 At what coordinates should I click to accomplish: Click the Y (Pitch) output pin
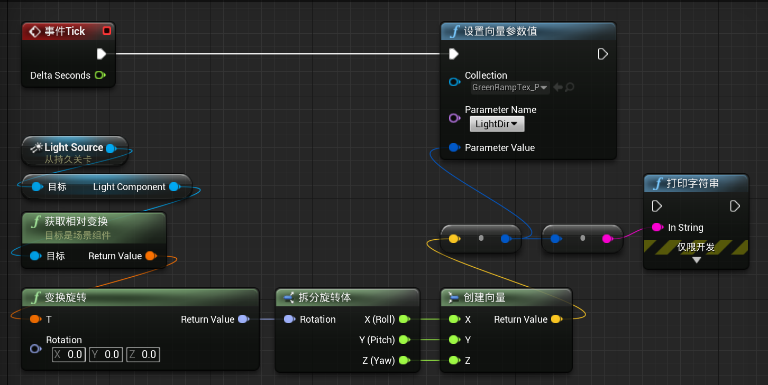404,340
